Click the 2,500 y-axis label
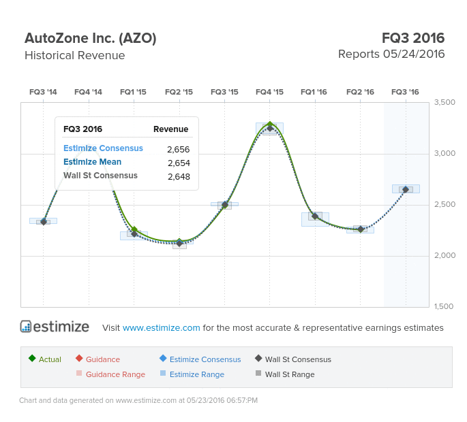The image size is (467, 422). pos(445,205)
